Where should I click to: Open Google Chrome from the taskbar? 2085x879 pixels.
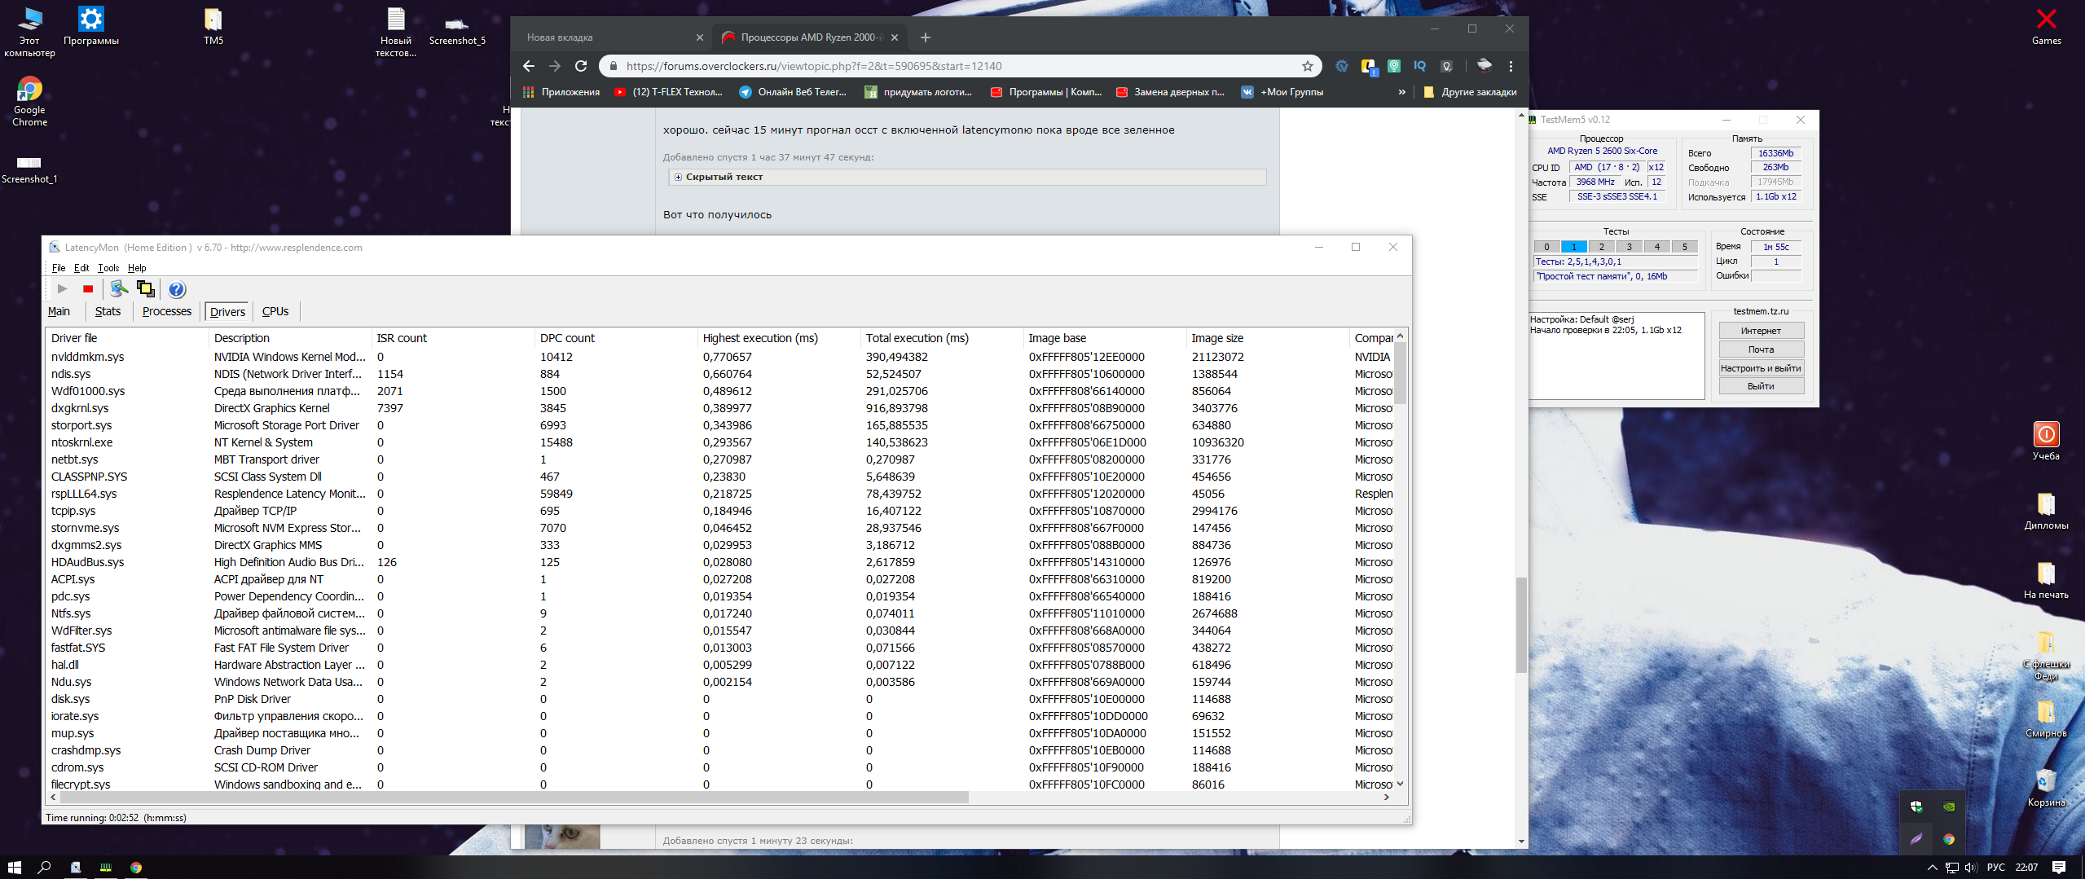(x=136, y=868)
